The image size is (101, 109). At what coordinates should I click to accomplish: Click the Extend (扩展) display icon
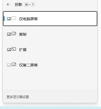click(11, 49)
